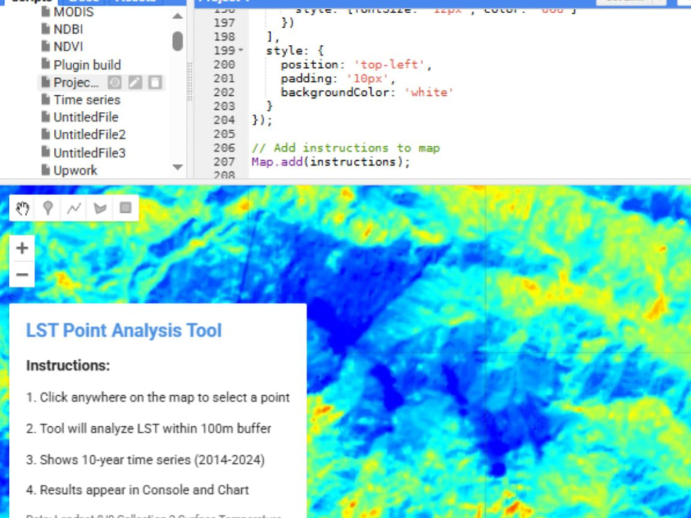The width and height of the screenshot is (691, 518).
Task: Zoom out on the map
Action: [22, 274]
